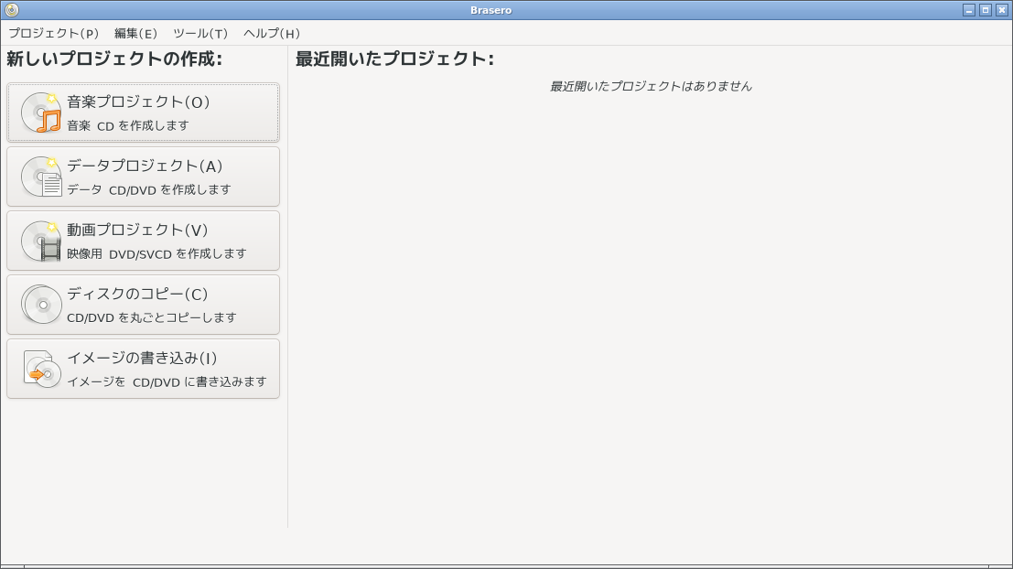1013x569 pixels.
Task: Click the disc copy double-CD icon
Action: tap(41, 305)
